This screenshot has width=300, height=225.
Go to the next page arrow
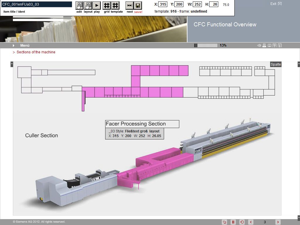point(278,222)
